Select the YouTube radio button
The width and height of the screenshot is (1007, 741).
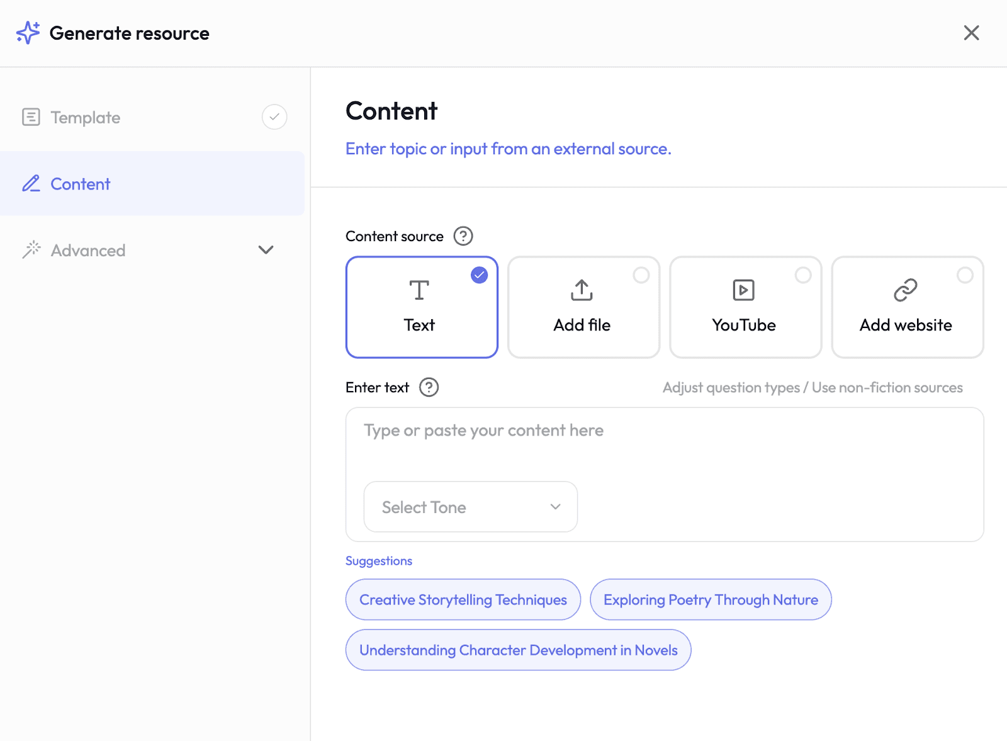(803, 275)
